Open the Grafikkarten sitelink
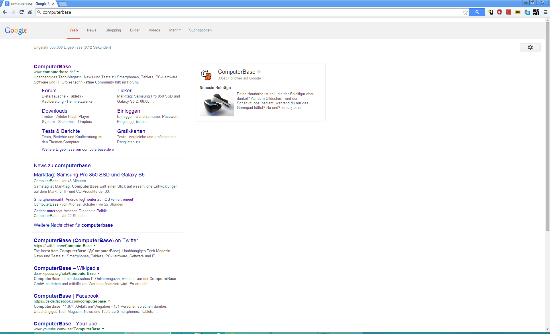This screenshot has width=550, height=334. pyautogui.click(x=131, y=131)
